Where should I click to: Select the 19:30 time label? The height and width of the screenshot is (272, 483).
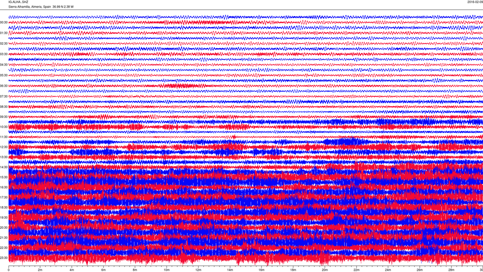[x=4, y=218]
